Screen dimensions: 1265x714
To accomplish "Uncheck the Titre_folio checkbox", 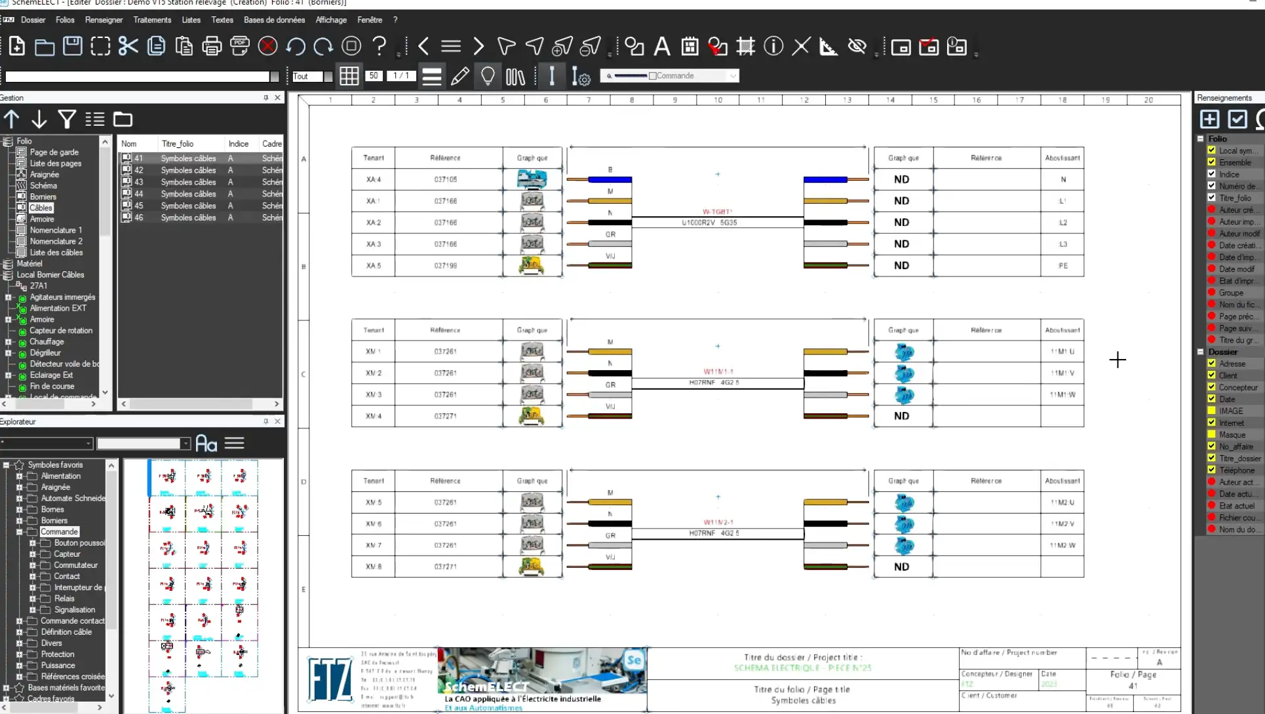I will pyautogui.click(x=1212, y=198).
